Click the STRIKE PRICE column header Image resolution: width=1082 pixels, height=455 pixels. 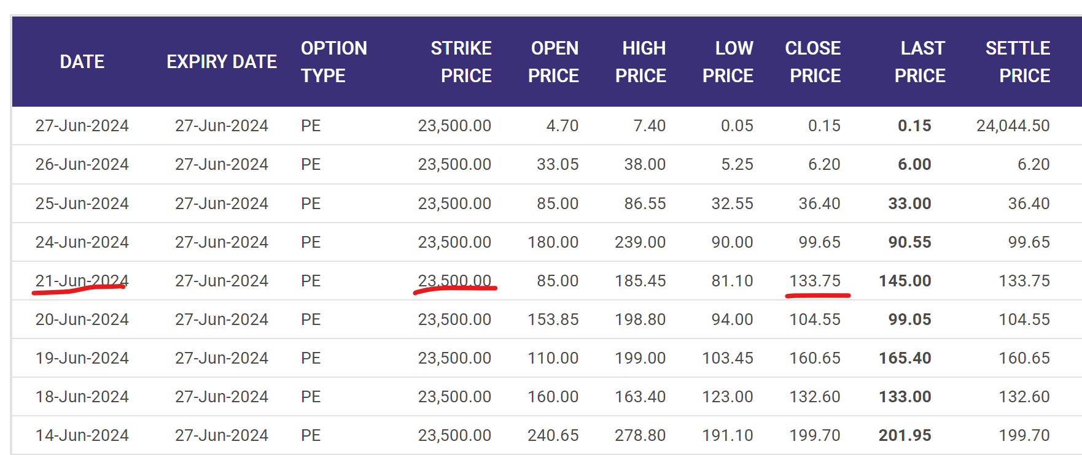point(461,62)
